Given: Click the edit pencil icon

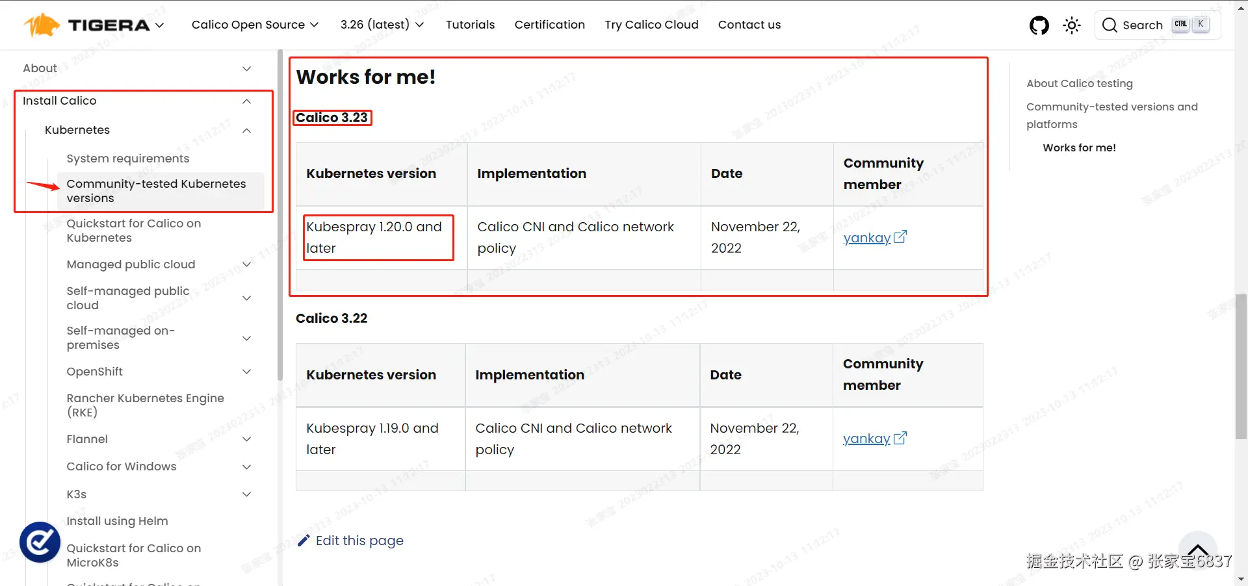Looking at the screenshot, I should tap(303, 541).
